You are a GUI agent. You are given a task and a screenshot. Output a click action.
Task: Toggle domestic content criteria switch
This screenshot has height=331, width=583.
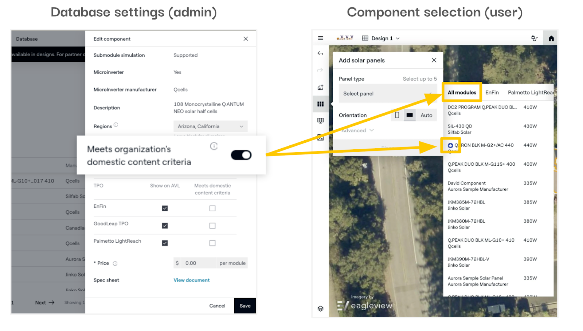coord(241,155)
